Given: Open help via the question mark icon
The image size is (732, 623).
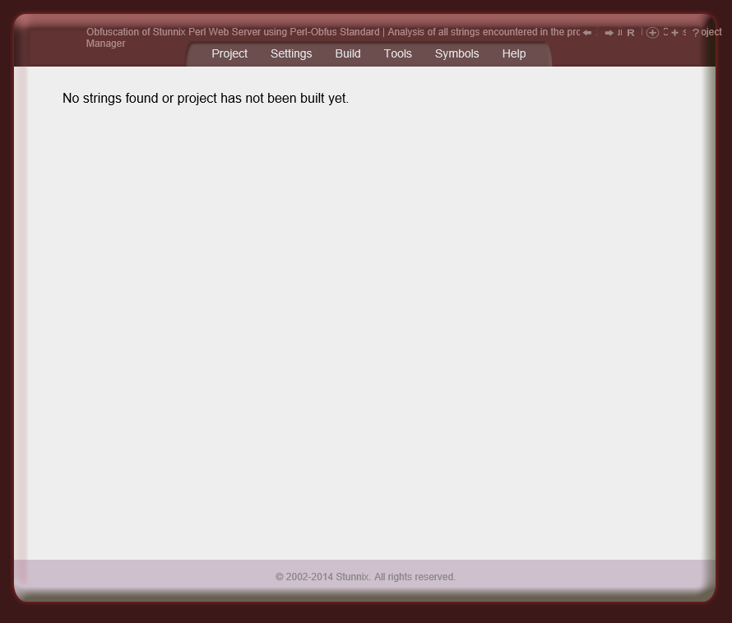Looking at the screenshot, I should click(696, 33).
